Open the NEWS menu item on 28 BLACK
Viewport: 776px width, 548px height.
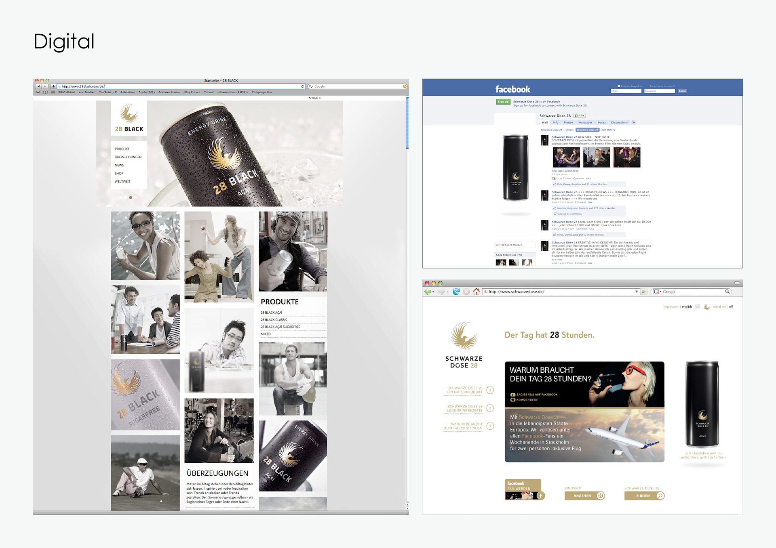point(119,165)
